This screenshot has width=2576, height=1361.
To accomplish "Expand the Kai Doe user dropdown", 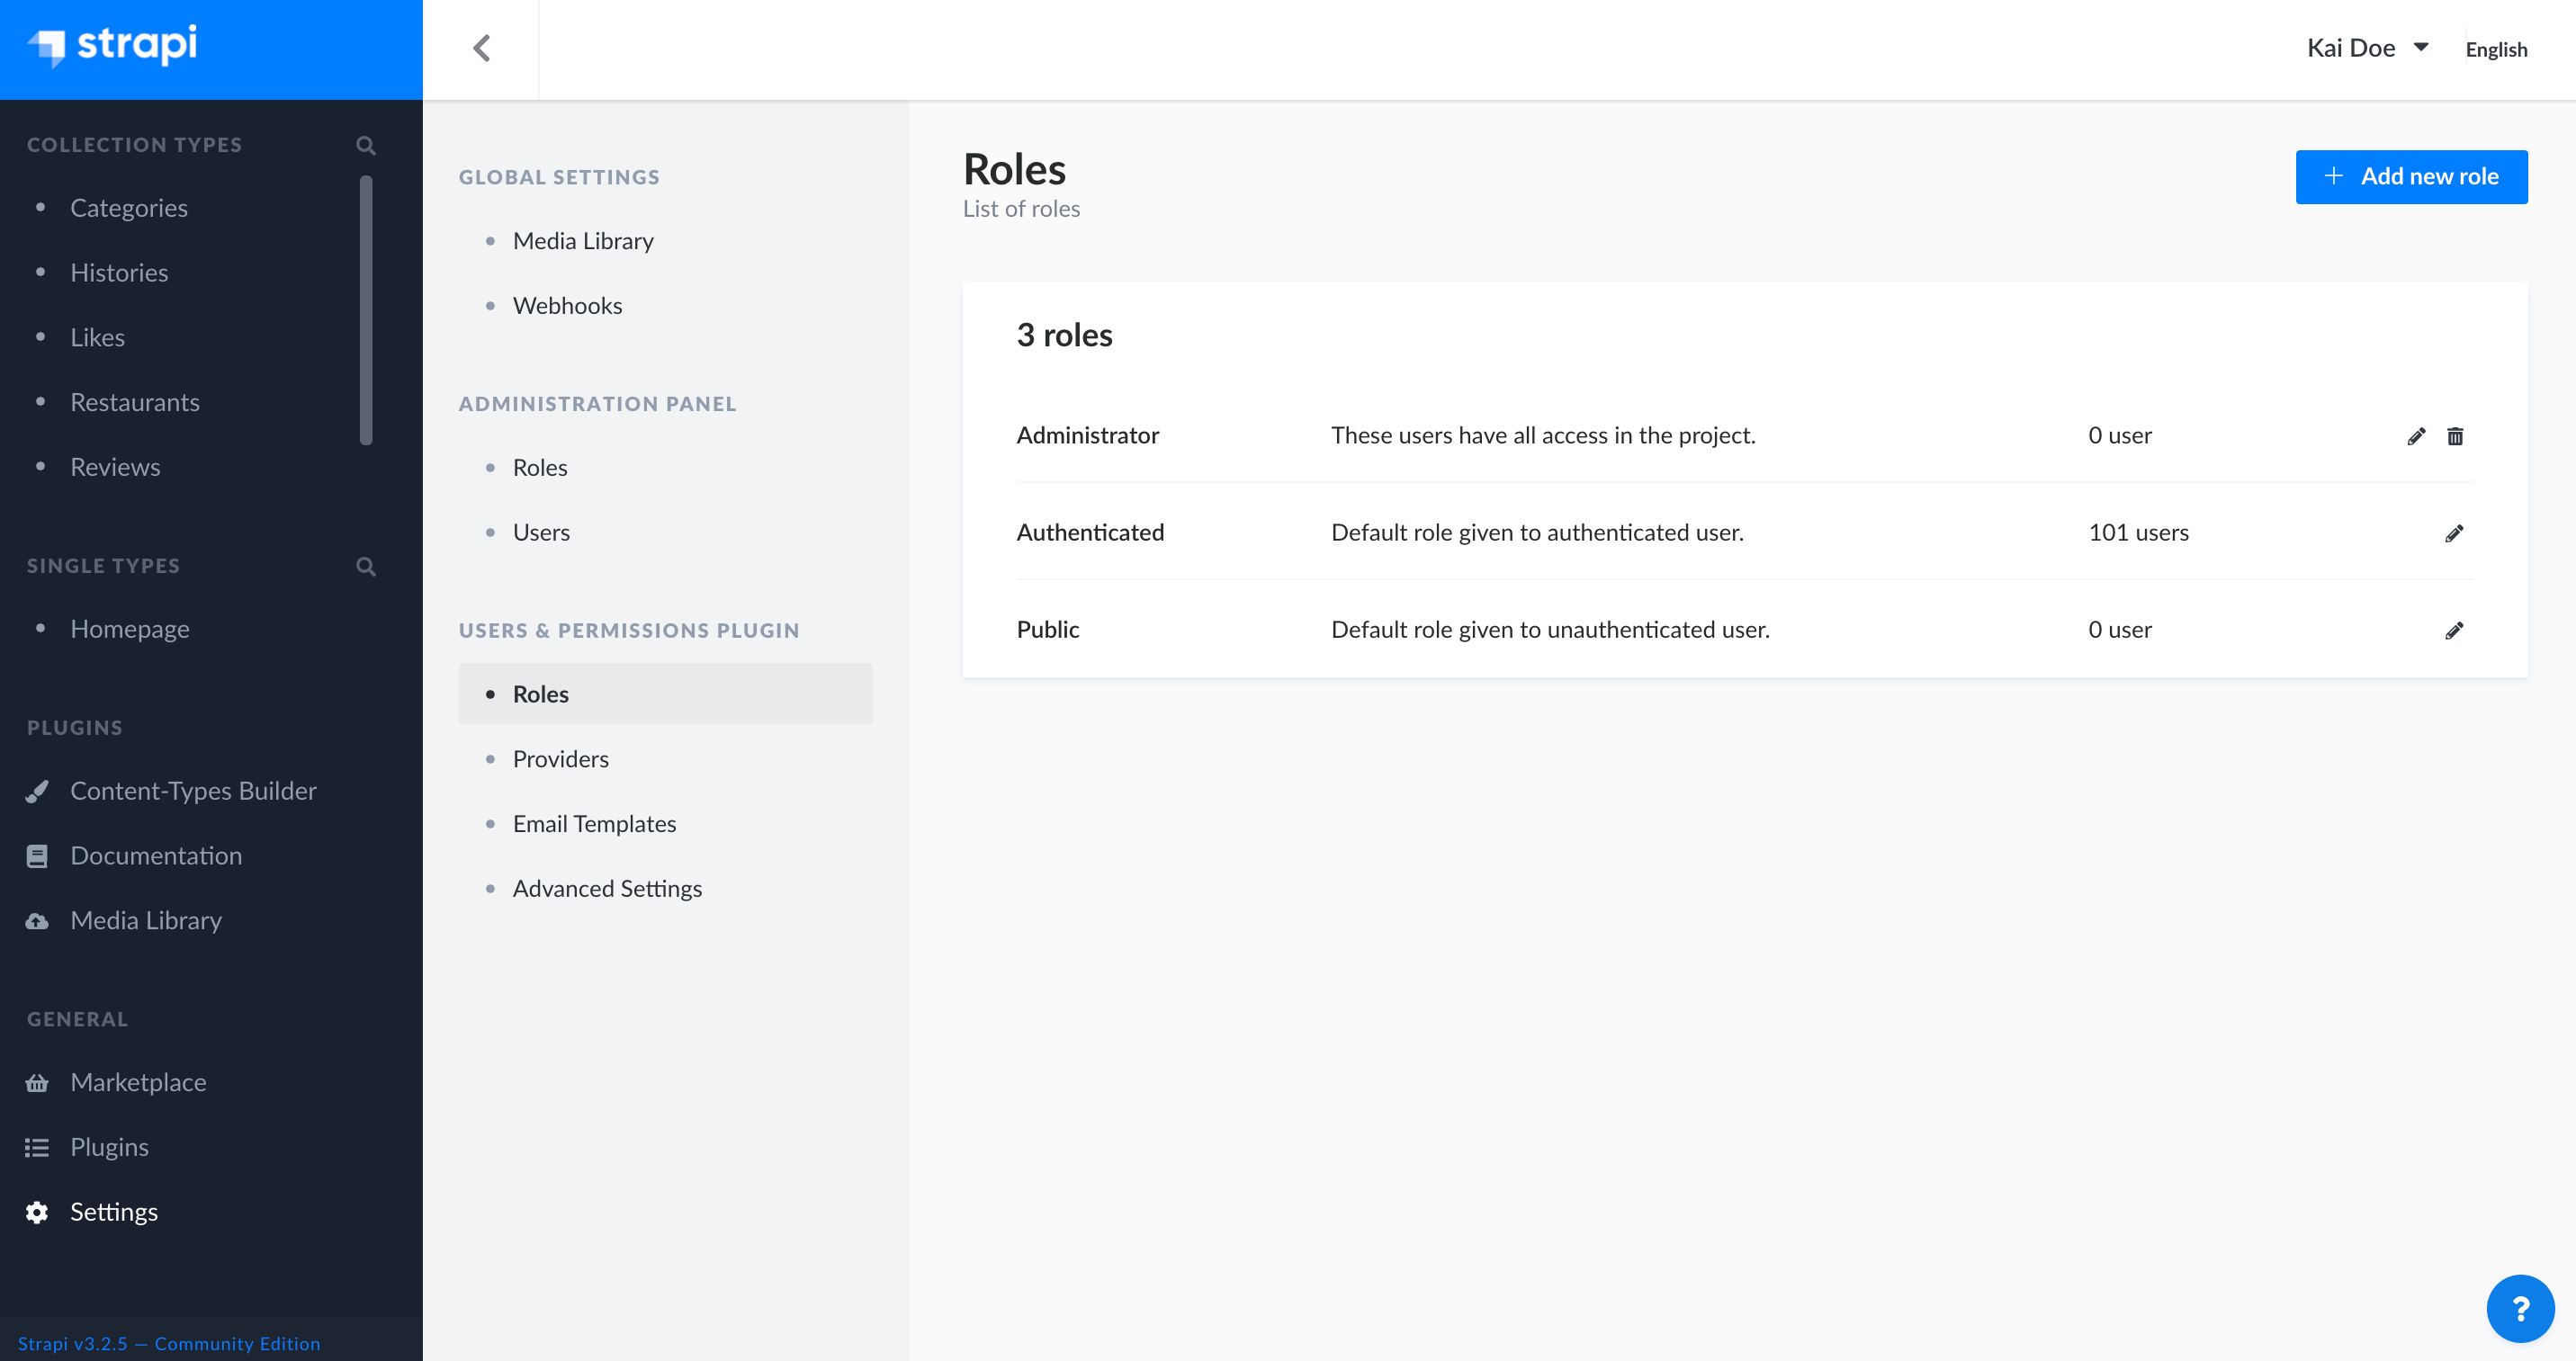I will point(2368,47).
